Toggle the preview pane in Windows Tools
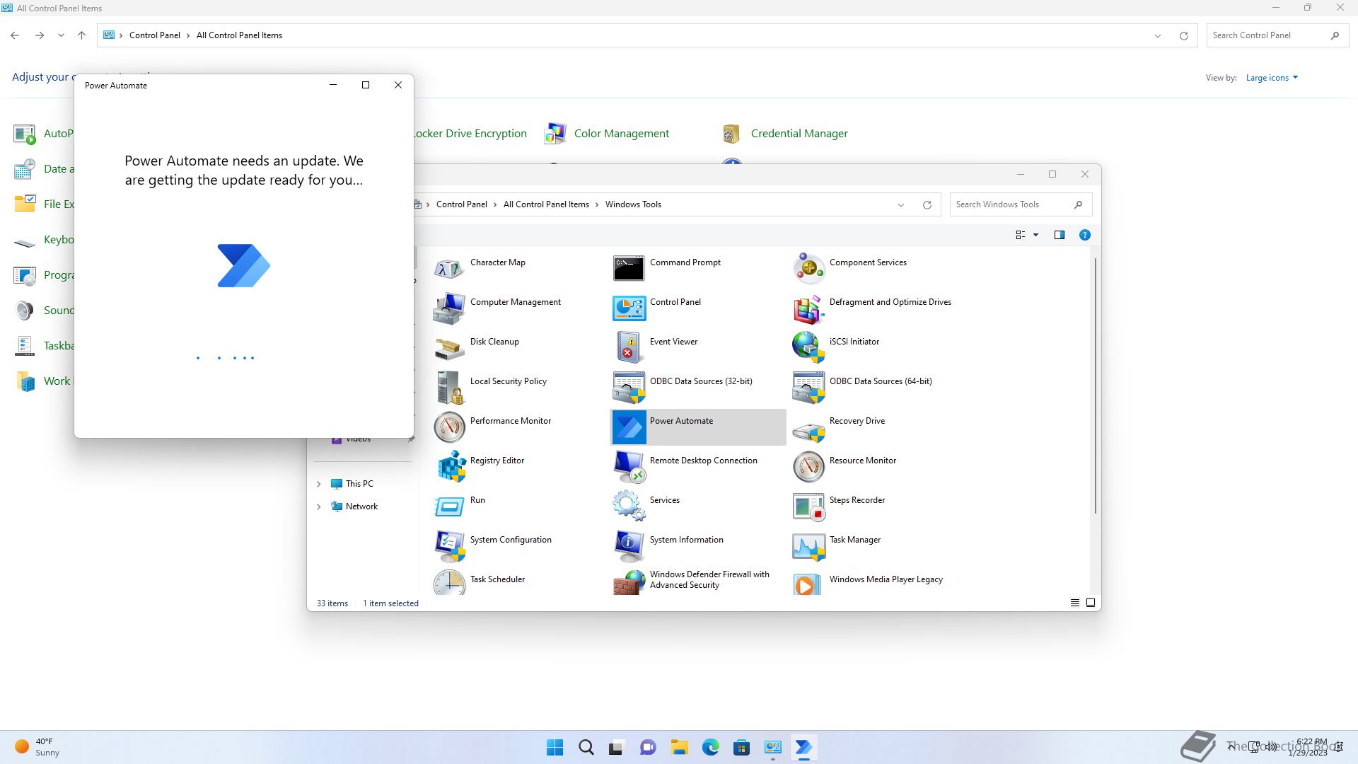Screen dimensions: 1358x764 coord(1059,235)
